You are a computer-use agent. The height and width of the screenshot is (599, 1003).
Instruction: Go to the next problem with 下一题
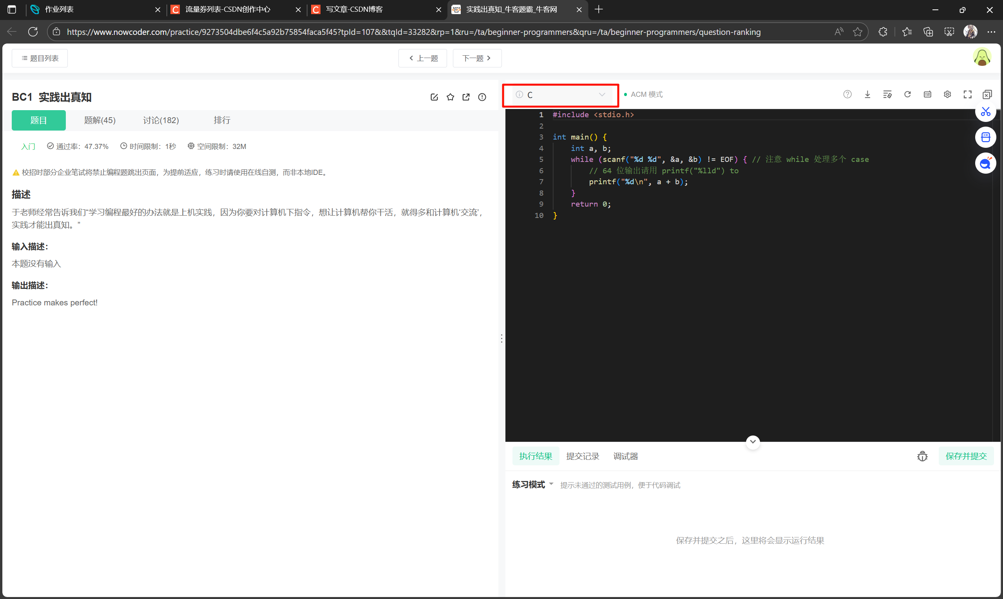pos(477,58)
